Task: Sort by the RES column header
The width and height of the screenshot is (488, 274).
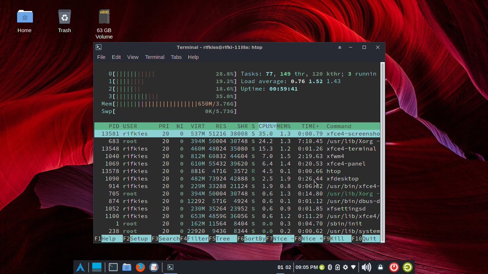Action: click(x=221, y=126)
